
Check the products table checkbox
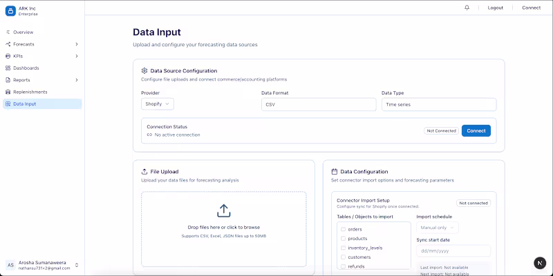343,238
